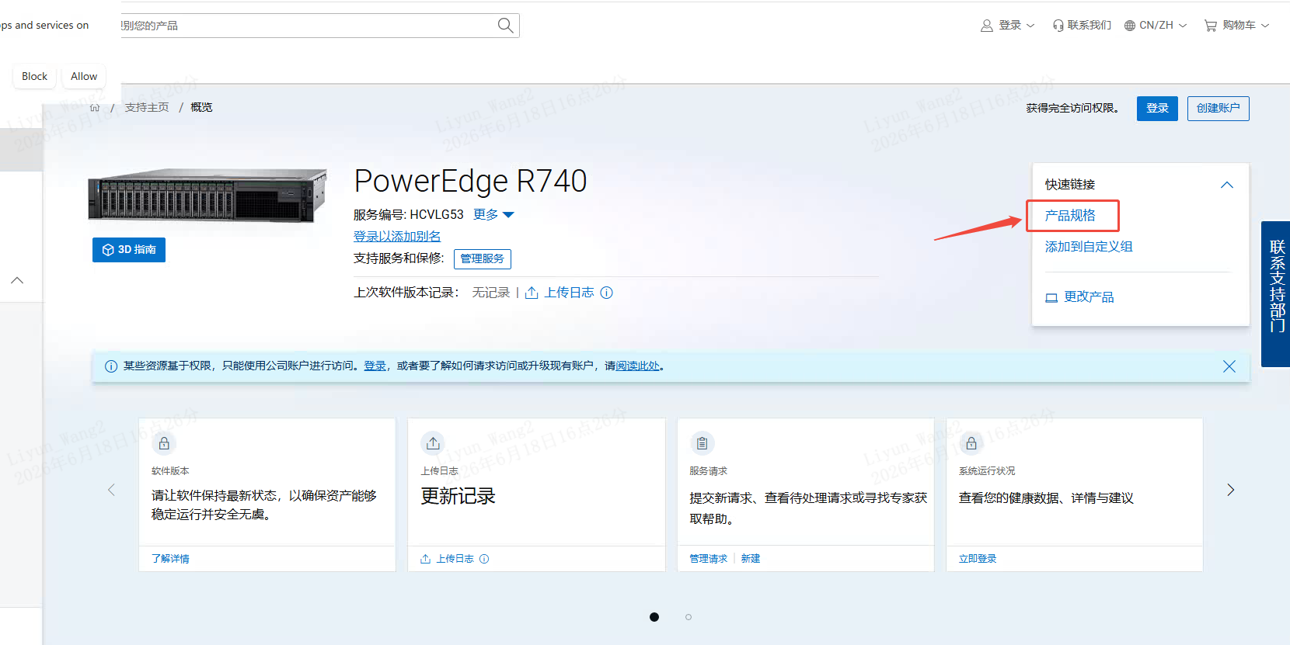Click the 联系我们 header link

1090,26
